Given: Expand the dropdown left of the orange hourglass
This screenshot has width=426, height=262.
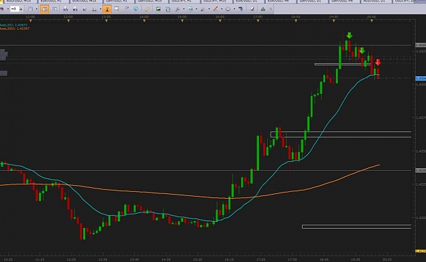Looking at the screenshot, I should click(100, 9).
